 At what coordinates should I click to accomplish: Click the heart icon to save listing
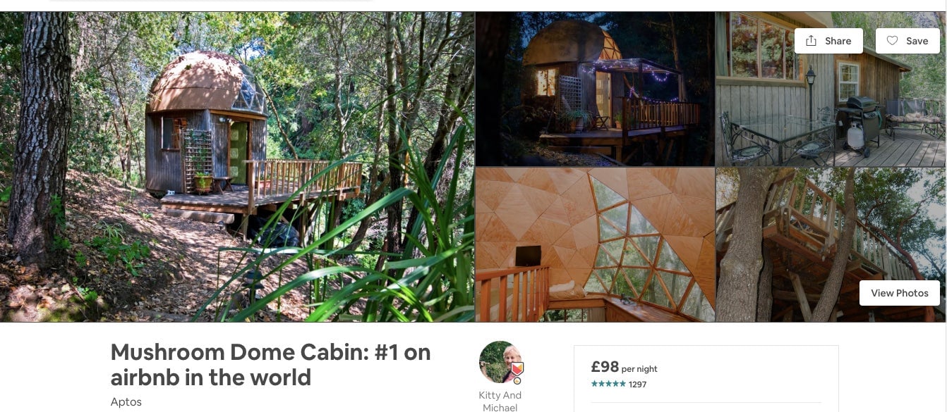tap(892, 41)
